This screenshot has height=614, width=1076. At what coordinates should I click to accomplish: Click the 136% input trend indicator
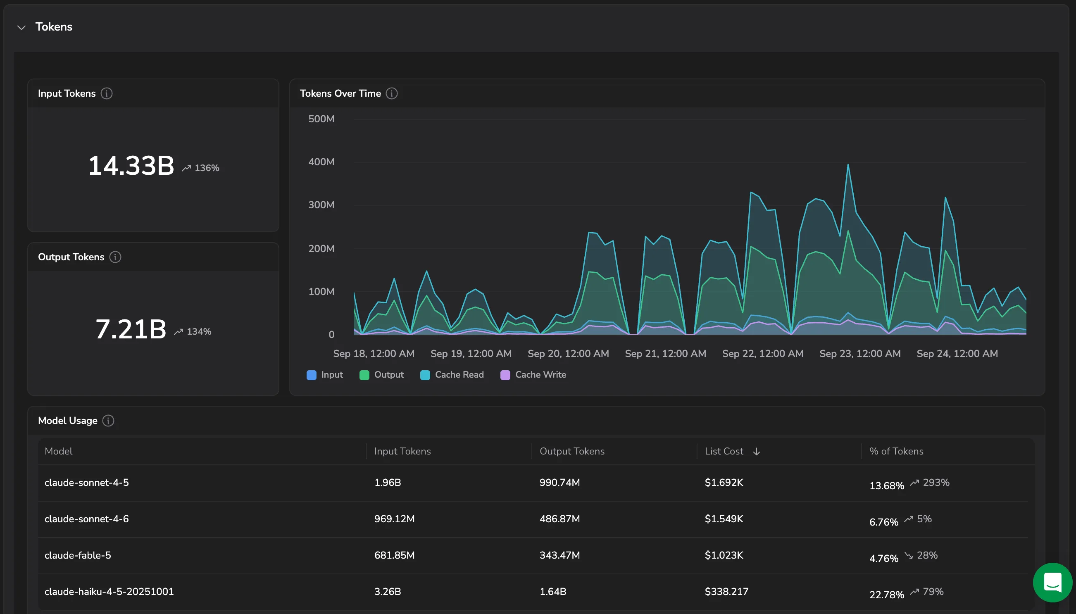201,168
